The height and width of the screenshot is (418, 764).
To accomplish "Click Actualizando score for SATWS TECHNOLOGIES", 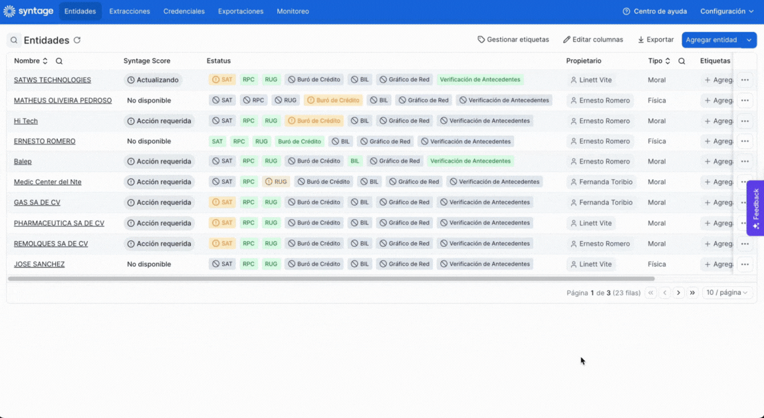I will coord(153,80).
